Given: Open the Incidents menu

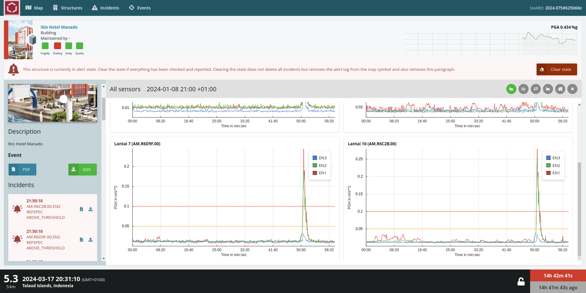Looking at the screenshot, I should pyautogui.click(x=105, y=8).
